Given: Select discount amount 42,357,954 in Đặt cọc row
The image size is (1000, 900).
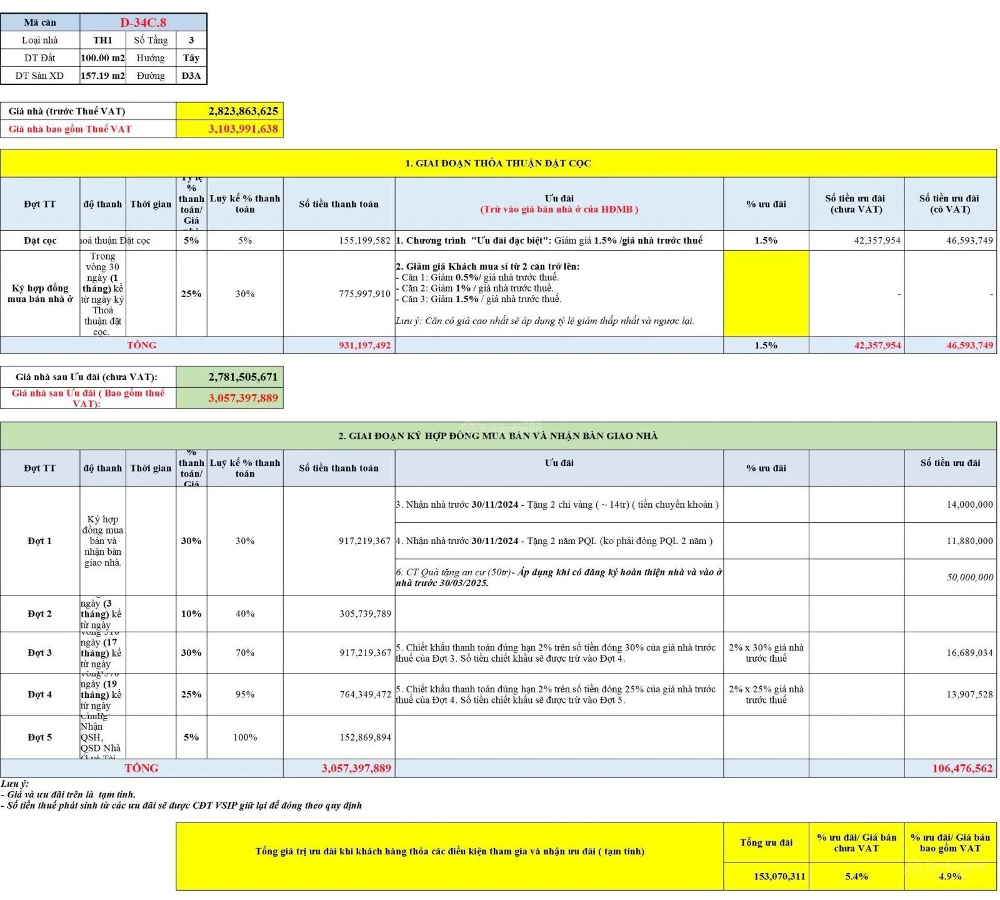Looking at the screenshot, I should click(856, 240).
